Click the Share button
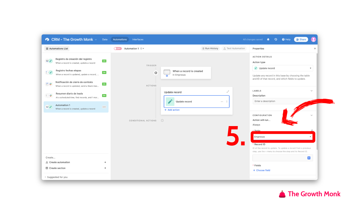 click(301, 39)
